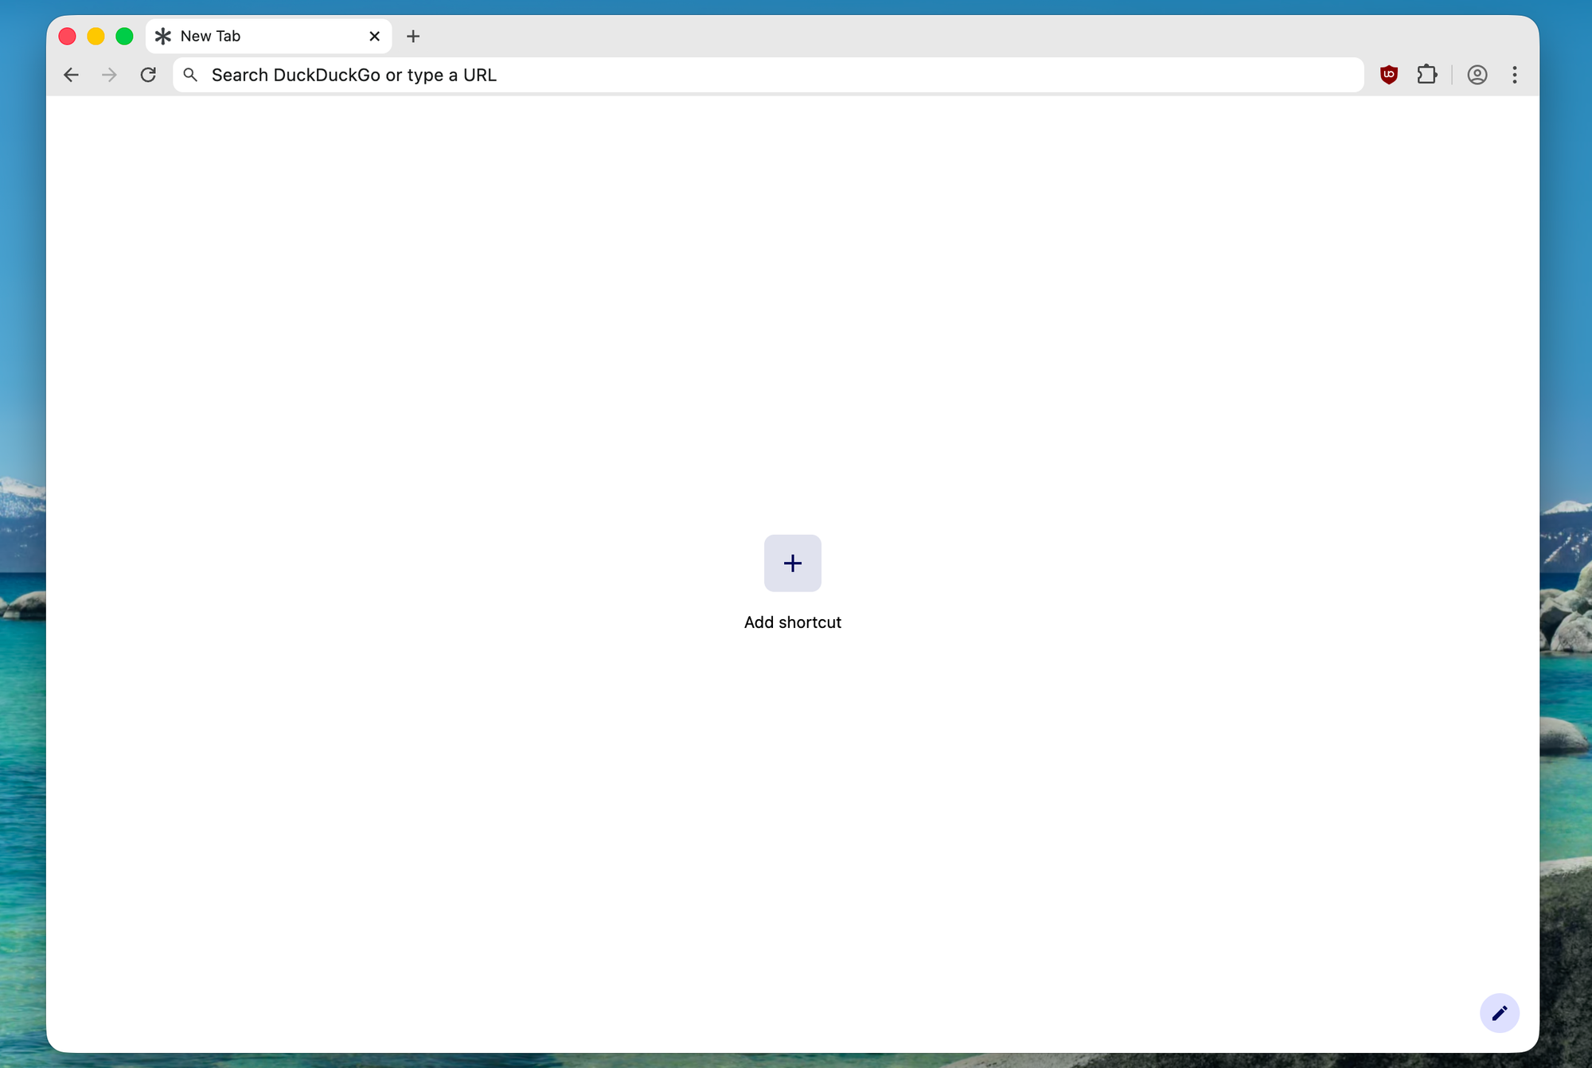1592x1068 pixels.
Task: Click the forward navigation arrow
Action: 109,75
